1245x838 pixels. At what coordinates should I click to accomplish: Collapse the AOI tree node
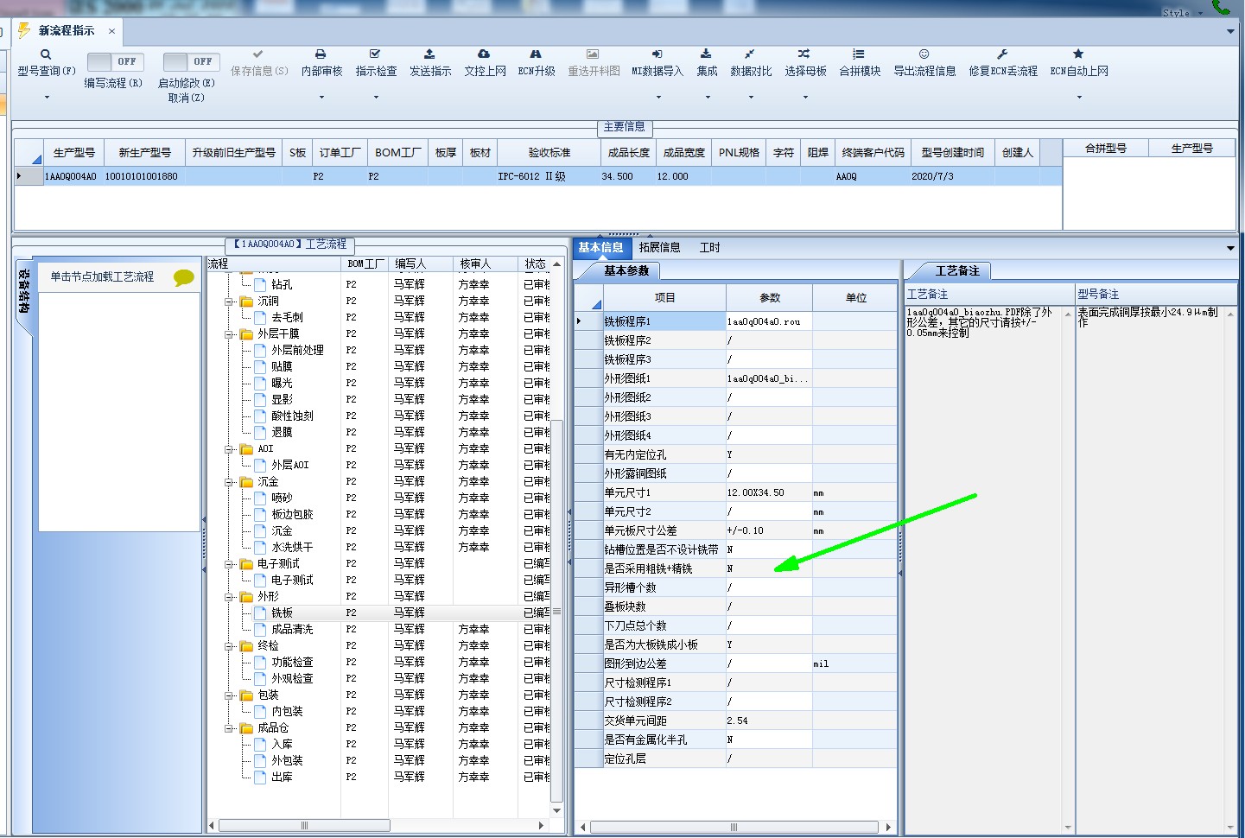pos(230,449)
